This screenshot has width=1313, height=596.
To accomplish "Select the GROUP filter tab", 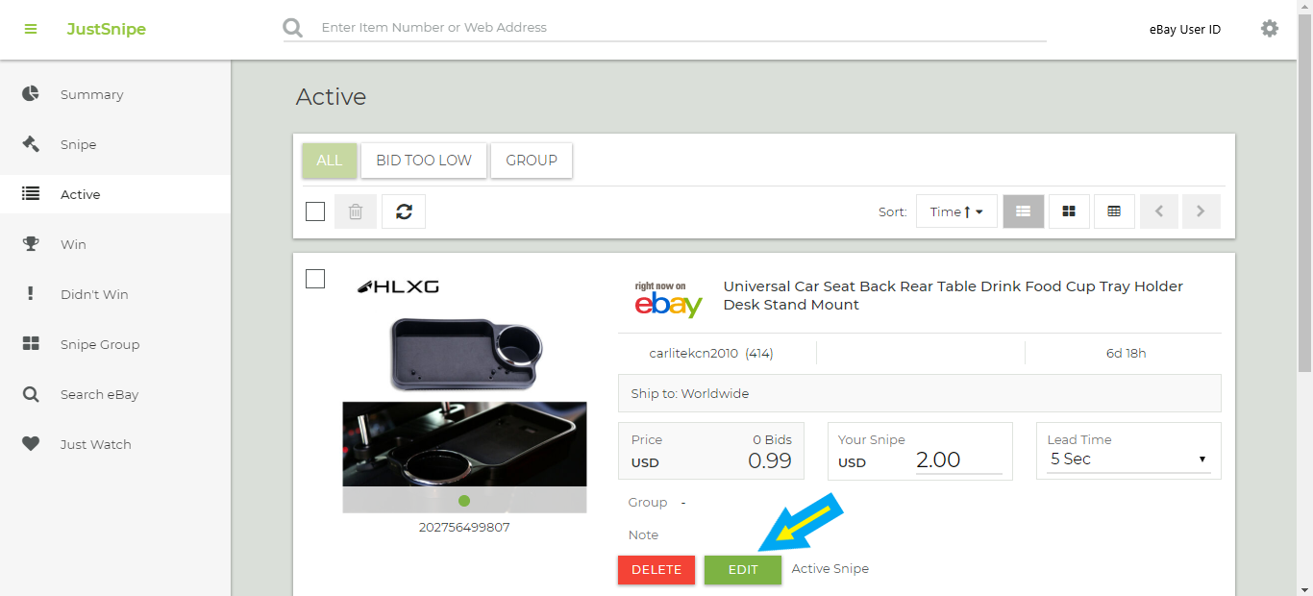I will click(531, 161).
